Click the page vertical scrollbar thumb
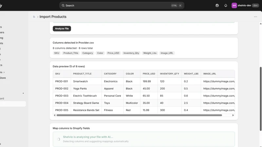 [260, 99]
